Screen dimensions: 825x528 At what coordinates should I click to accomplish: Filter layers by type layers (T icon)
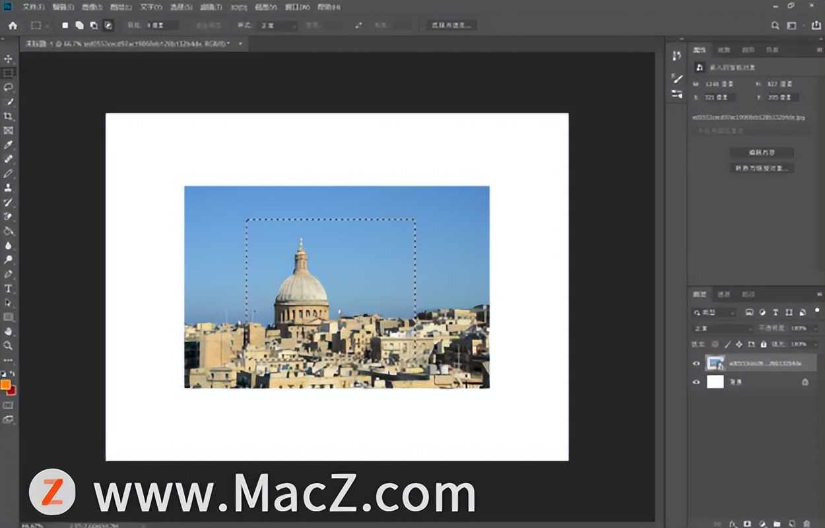click(775, 312)
